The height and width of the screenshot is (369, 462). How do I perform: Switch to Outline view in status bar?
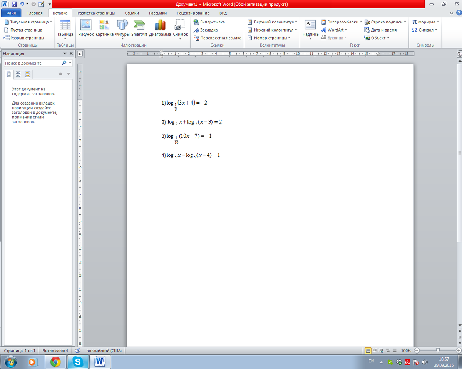387,351
